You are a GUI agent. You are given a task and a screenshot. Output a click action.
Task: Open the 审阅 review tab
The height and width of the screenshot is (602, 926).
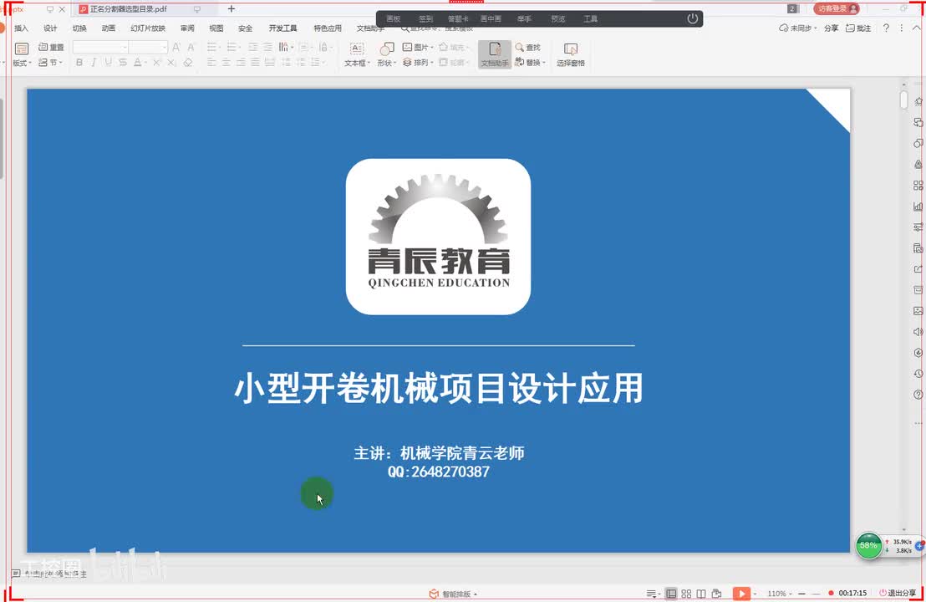[x=187, y=28]
